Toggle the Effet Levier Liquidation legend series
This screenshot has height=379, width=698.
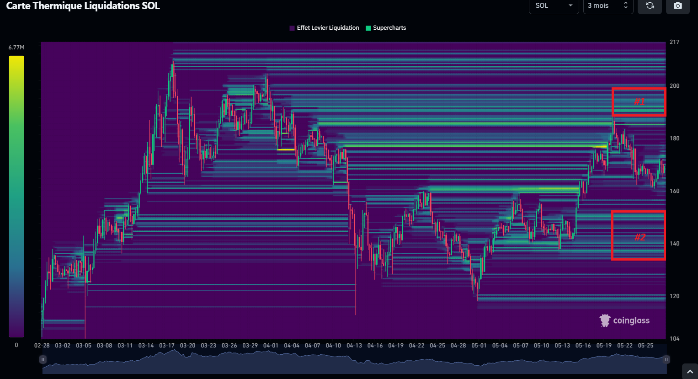click(x=324, y=28)
